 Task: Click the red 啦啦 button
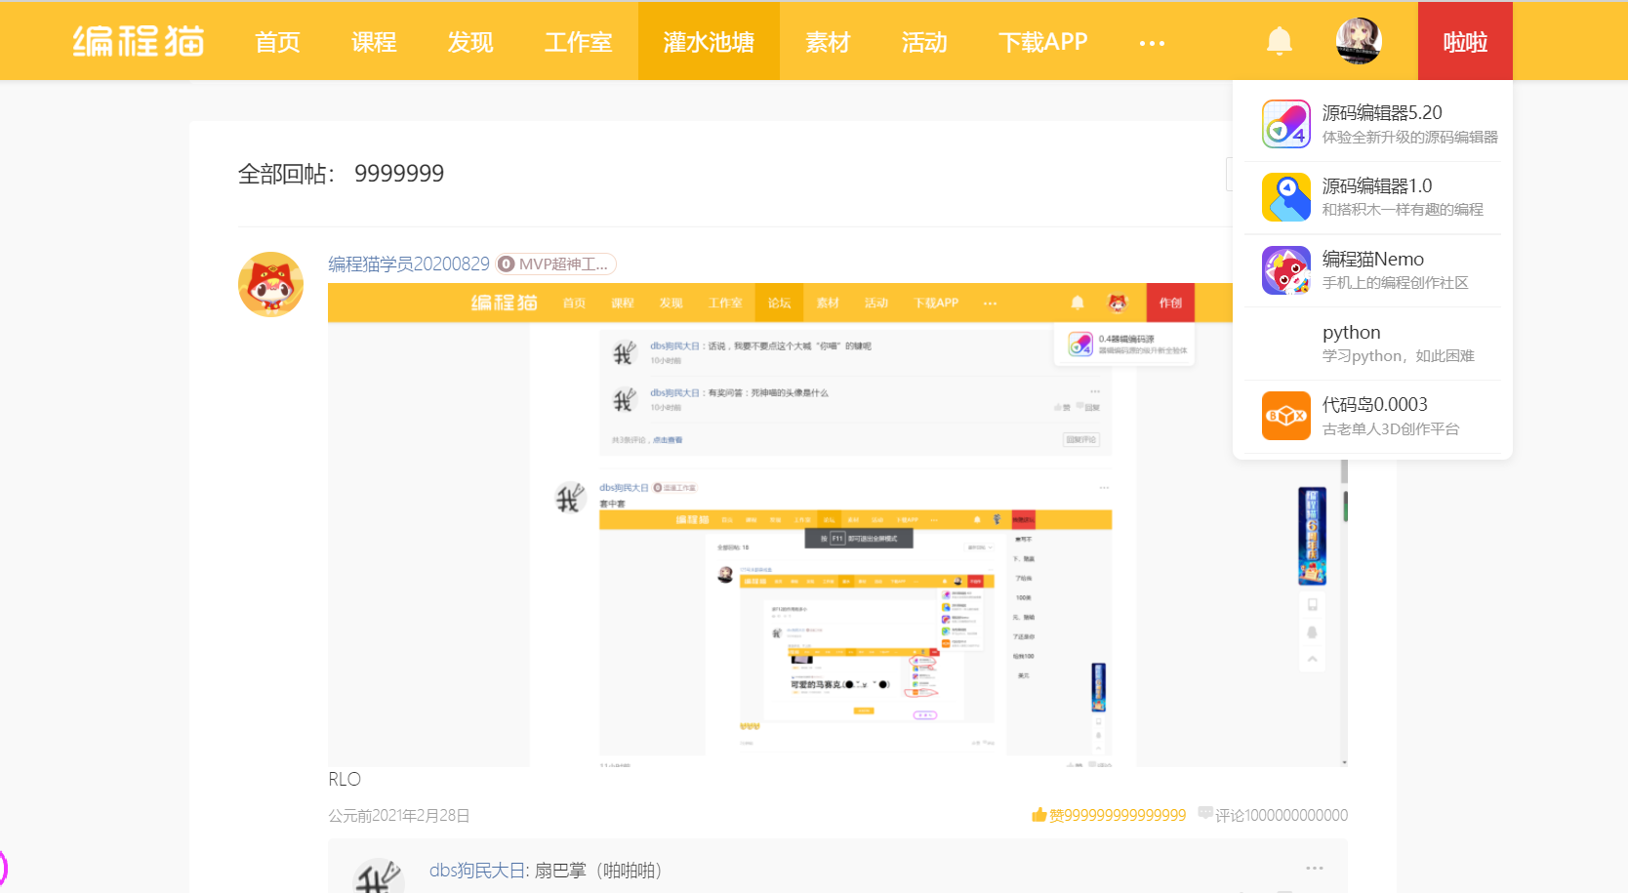1465,41
